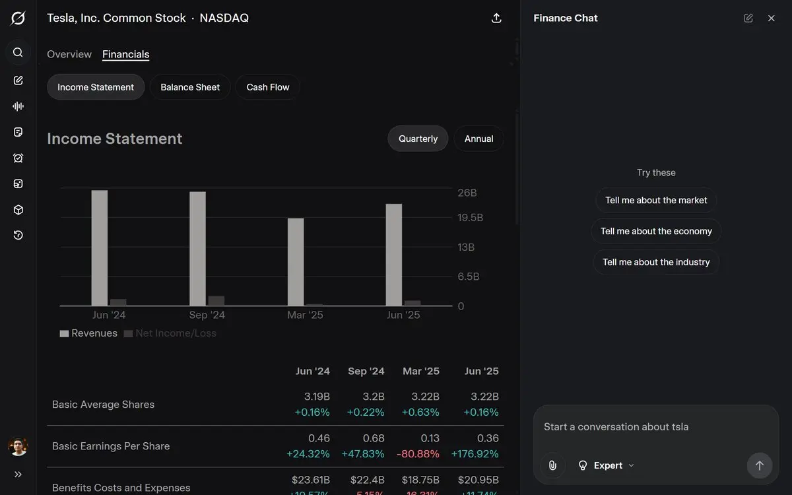Start a new chat via compose icon in sidebar

tap(18, 81)
